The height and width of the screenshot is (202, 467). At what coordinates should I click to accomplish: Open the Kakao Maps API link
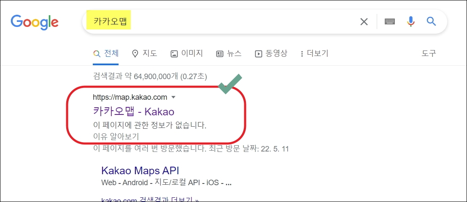(x=140, y=170)
